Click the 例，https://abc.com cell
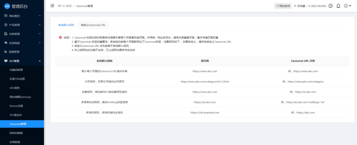This screenshot has width=357, height=145. (x=303, y=113)
